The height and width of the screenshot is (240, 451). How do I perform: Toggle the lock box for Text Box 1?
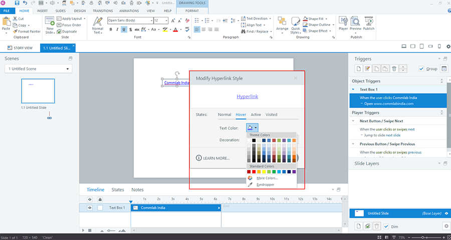click(x=100, y=207)
